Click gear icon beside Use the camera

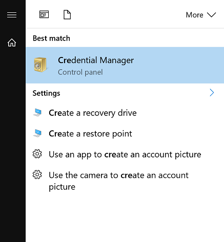point(37,174)
